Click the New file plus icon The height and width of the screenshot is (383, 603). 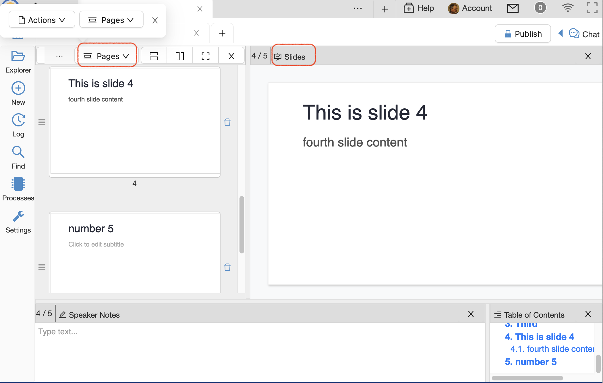click(x=18, y=88)
